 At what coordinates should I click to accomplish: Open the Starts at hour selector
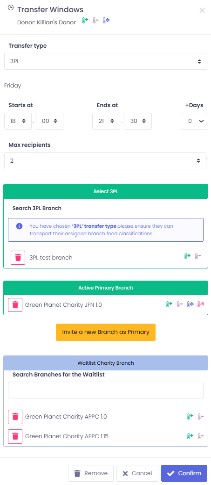click(x=18, y=121)
